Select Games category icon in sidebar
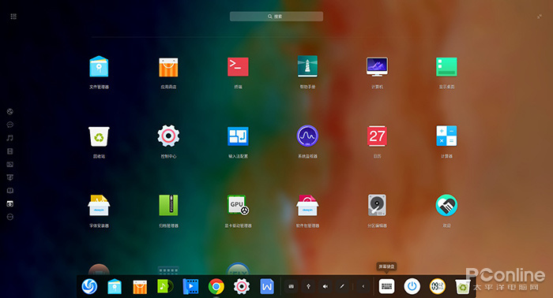 [9, 177]
